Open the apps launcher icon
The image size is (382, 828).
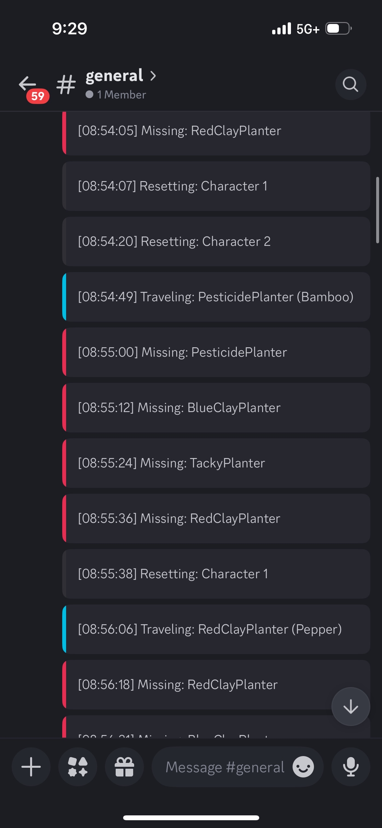(78, 767)
